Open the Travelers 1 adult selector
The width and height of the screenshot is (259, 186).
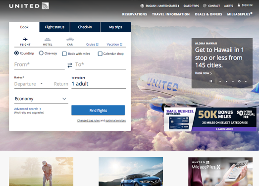[99, 84]
